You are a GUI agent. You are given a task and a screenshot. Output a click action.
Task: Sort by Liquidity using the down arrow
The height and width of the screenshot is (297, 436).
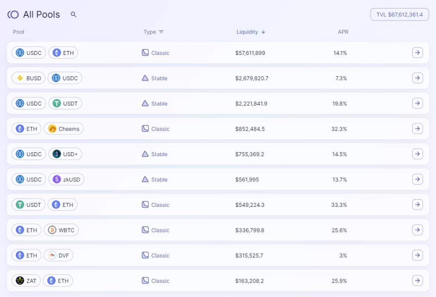[x=263, y=32]
